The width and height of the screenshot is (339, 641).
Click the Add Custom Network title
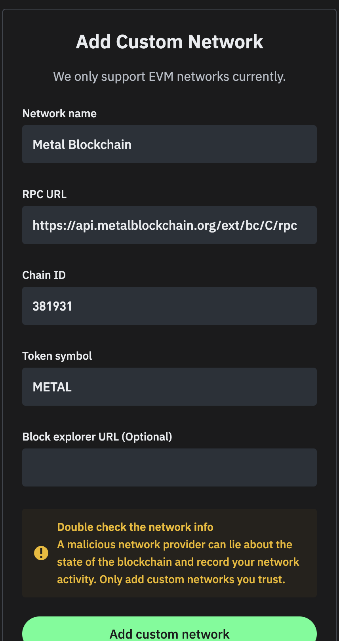169,41
